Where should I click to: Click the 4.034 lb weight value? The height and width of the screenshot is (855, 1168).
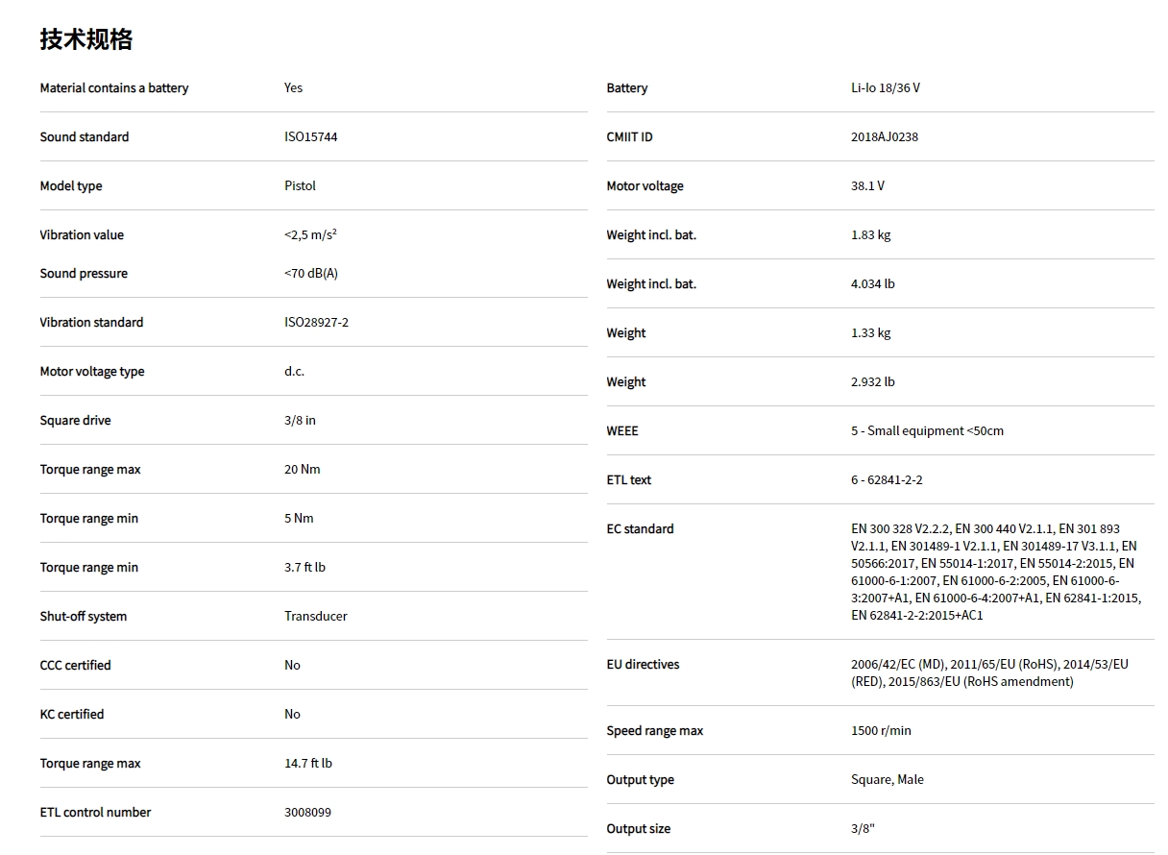pos(872,284)
